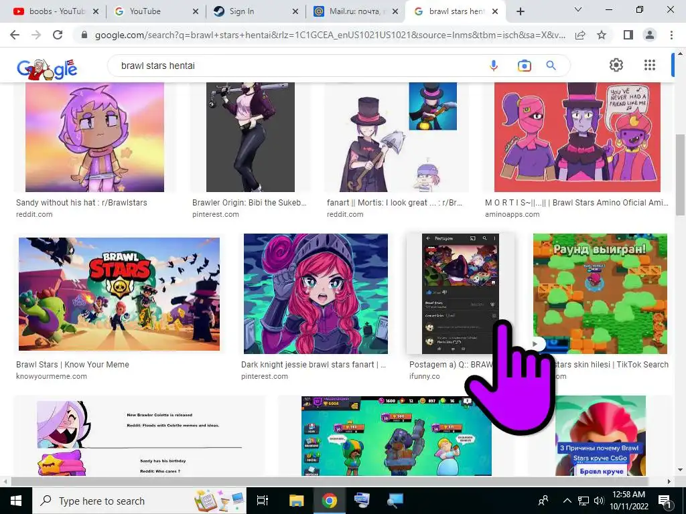The width and height of the screenshot is (686, 514).
Task: Show hidden system tray icons
Action: (x=567, y=501)
